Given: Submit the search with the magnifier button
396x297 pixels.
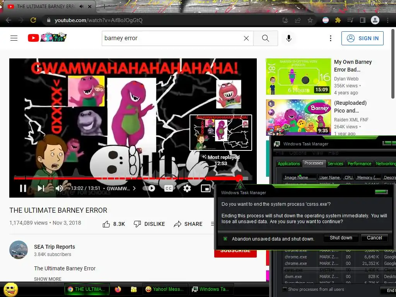Looking at the screenshot, I should tap(265, 38).
